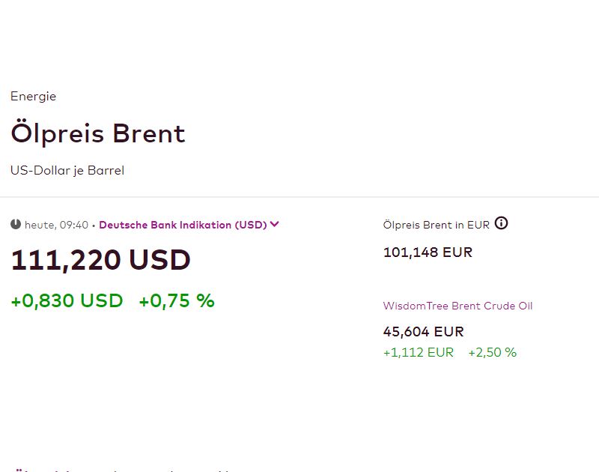This screenshot has width=599, height=472.
Task: Click the info icon beside Ölpreis Brent in EUR
Action: pyautogui.click(x=501, y=223)
